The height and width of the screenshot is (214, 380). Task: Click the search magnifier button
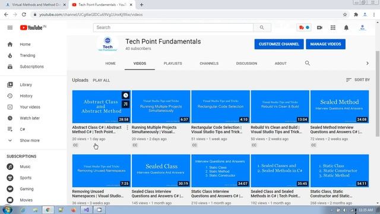coord(262,28)
